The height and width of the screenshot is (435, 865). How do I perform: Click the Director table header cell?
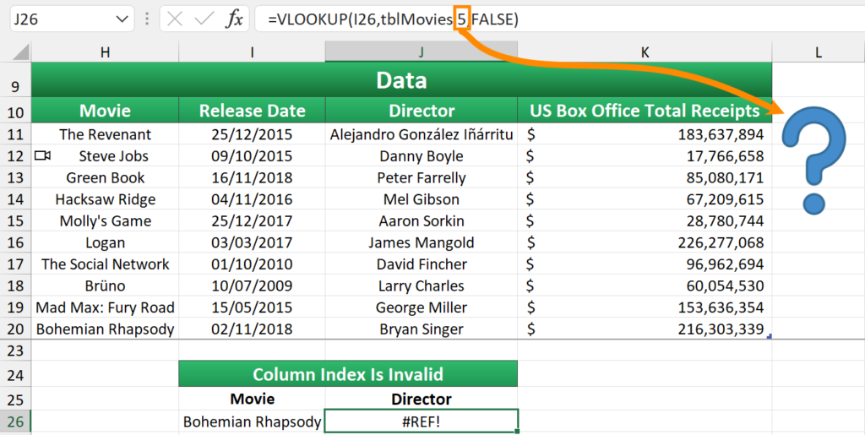(421, 111)
